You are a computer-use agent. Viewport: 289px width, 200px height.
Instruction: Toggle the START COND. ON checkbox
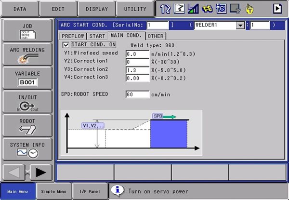click(x=66, y=45)
